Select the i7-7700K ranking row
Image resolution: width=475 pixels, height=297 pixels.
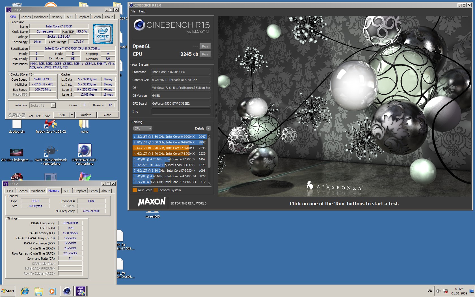(170, 159)
